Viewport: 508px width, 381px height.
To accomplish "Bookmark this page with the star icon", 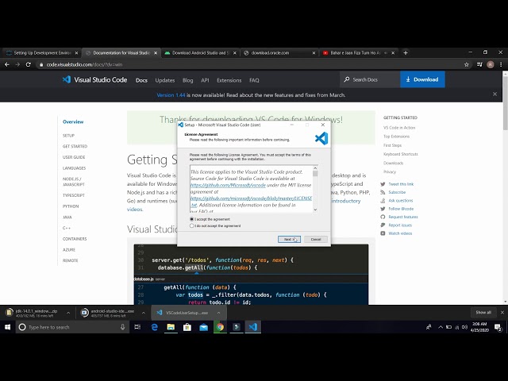I will pos(467,64).
